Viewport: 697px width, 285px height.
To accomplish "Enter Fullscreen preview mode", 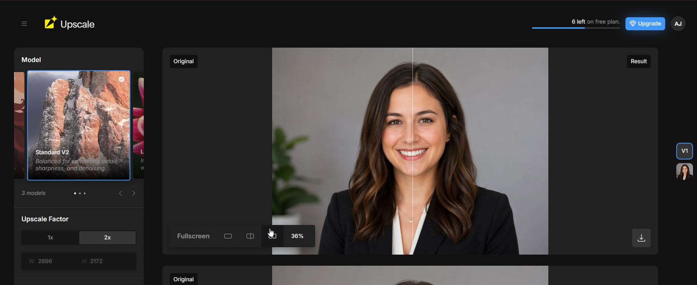I will [x=193, y=236].
